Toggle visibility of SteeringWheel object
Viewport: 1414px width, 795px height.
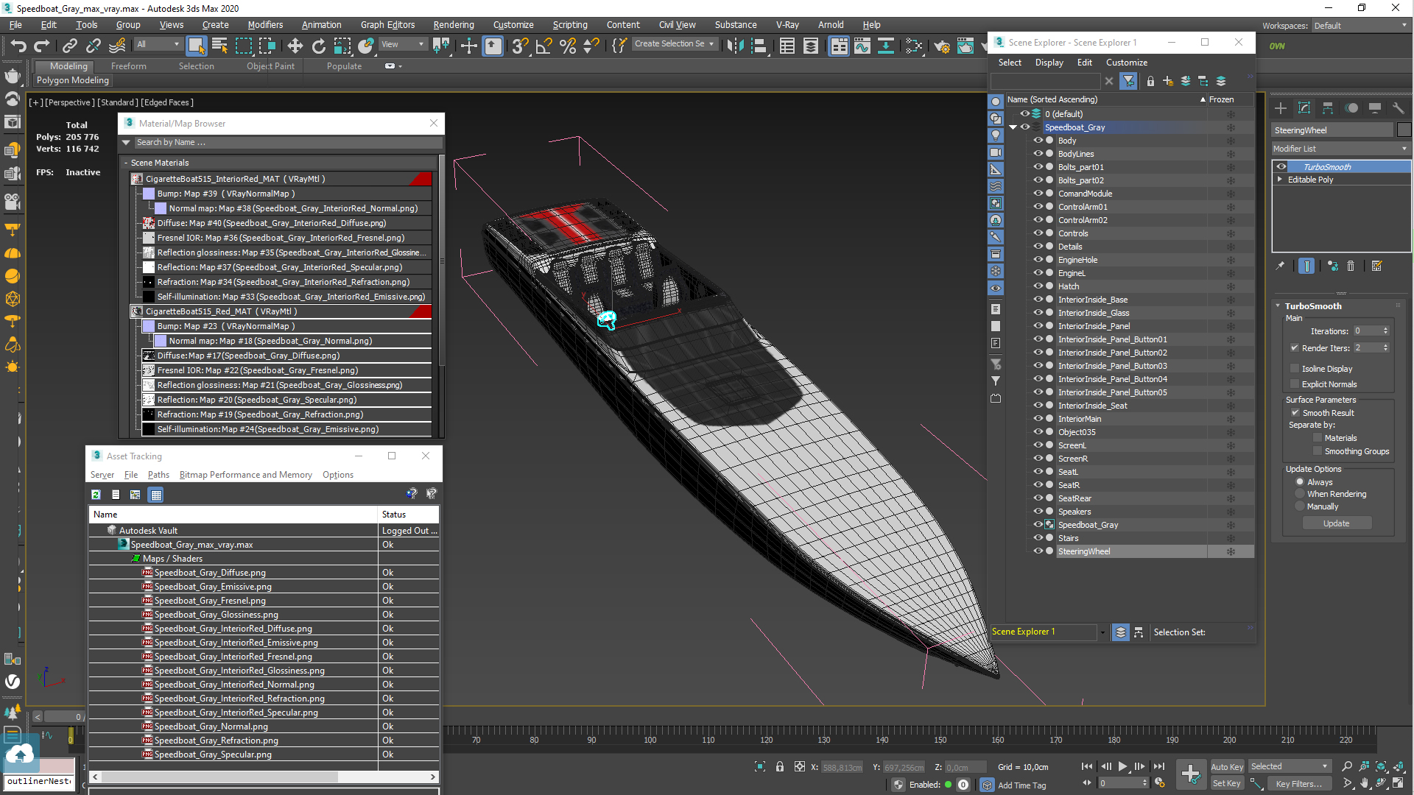[1038, 551]
